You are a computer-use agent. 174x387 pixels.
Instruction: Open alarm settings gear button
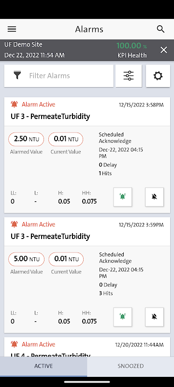click(x=158, y=76)
